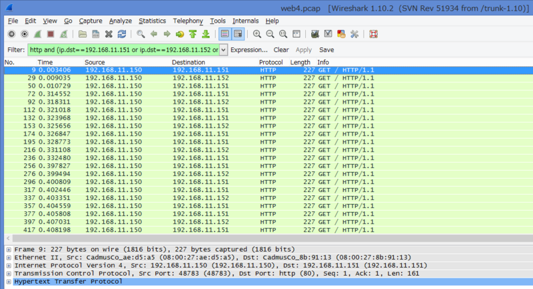Image resolution: width=533 pixels, height=289 pixels.
Task: Toggle auto scroll in live capture
Action: (238, 34)
